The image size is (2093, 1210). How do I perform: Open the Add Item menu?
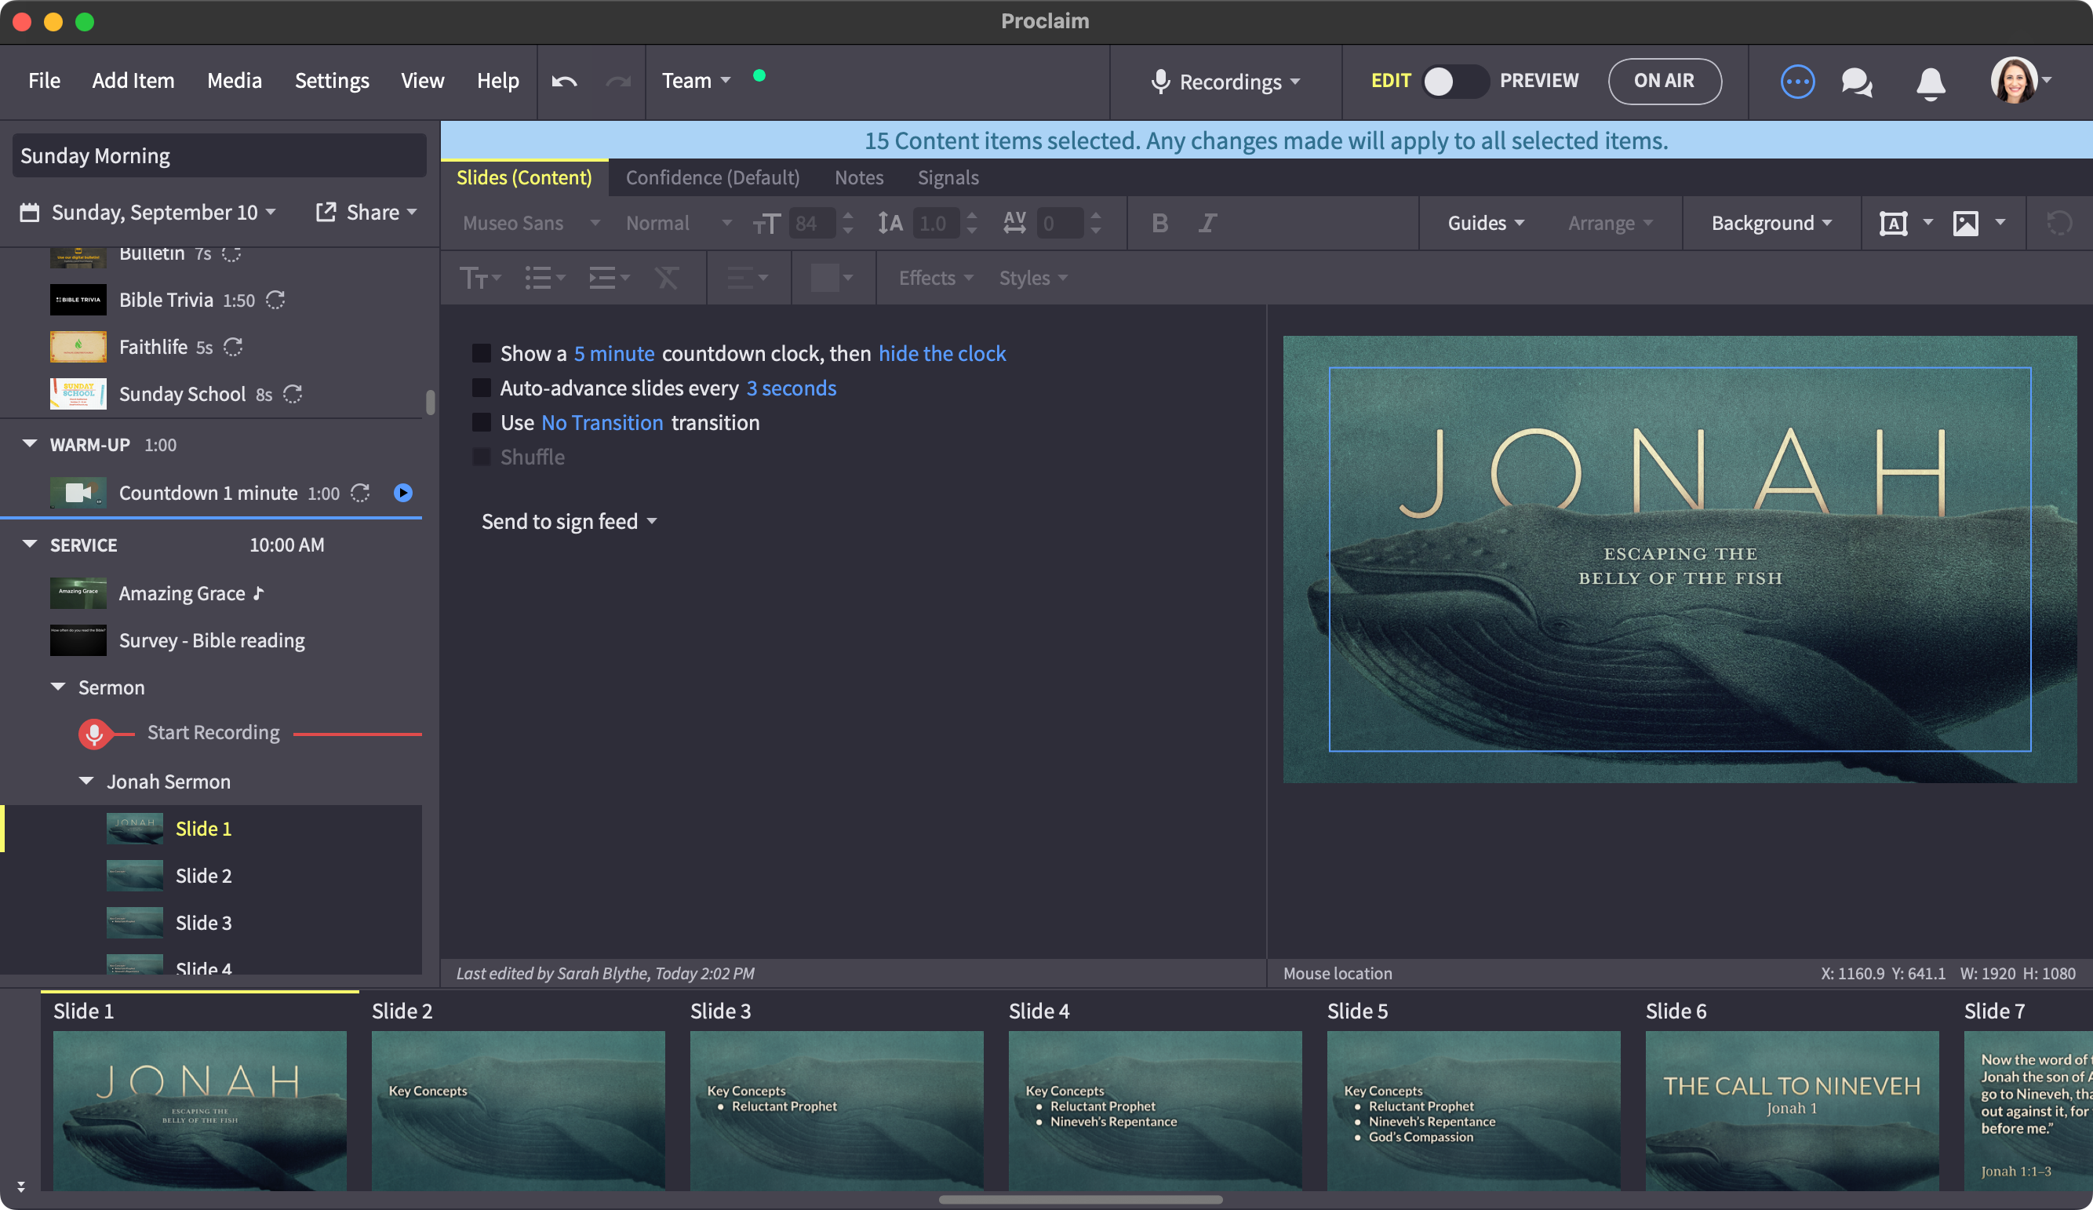point(133,81)
